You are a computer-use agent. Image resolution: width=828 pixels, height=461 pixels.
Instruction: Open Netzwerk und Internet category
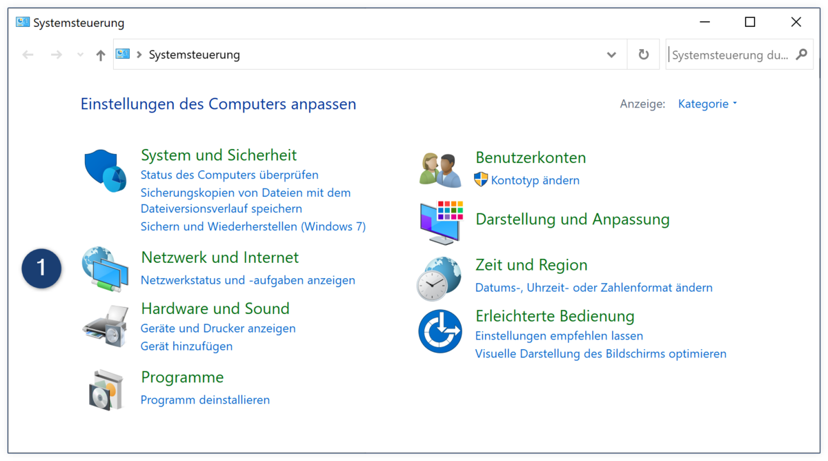click(220, 257)
